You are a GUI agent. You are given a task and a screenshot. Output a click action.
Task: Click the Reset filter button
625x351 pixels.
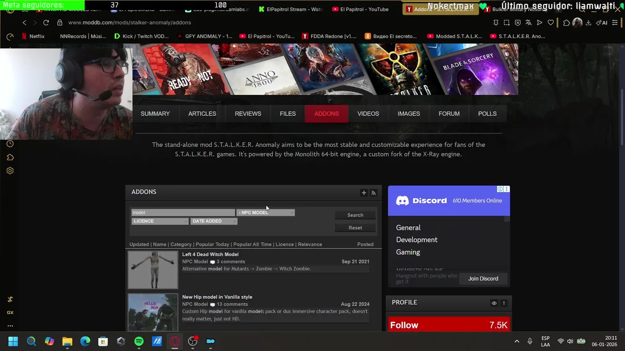[x=355, y=228]
